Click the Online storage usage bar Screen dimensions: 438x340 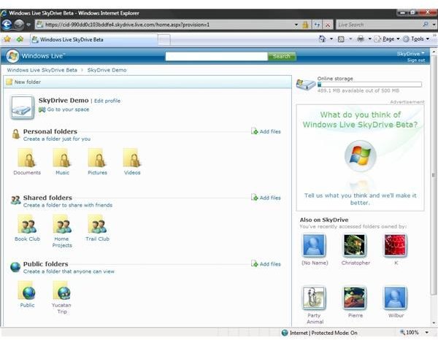tap(369, 85)
